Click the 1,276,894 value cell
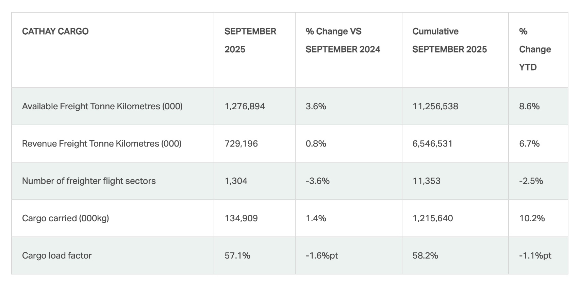 [x=245, y=106]
